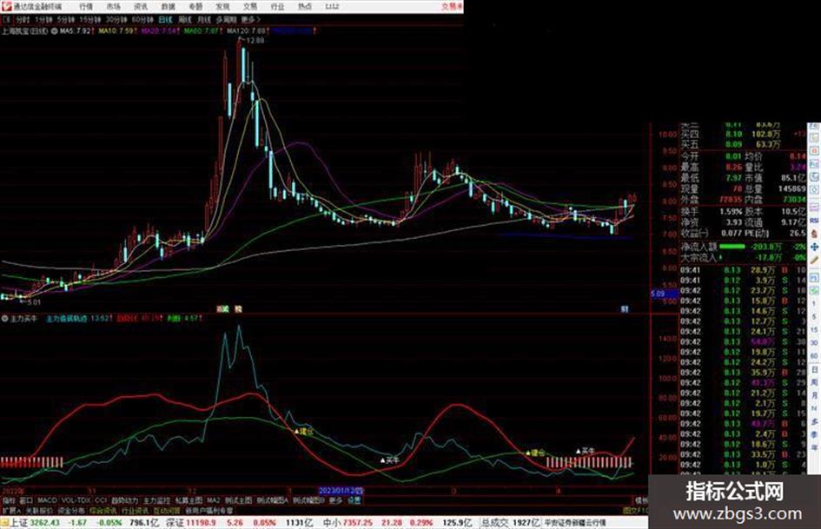Image resolution: width=821 pixels, height=529 pixels.
Task: Open the 关联报价 link
Action: pos(39,510)
